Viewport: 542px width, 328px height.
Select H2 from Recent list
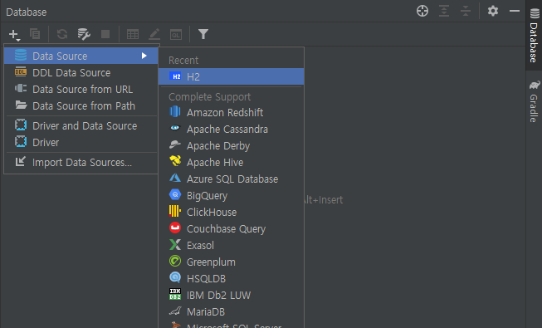point(232,76)
